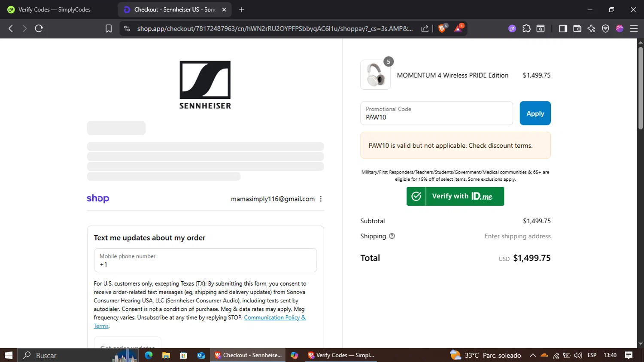Open Copilot from taskbar
Image resolution: width=644 pixels, height=362 pixels.
click(x=294, y=355)
